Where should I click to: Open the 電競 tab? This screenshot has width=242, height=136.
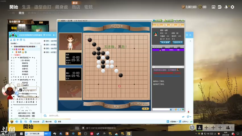88,7
